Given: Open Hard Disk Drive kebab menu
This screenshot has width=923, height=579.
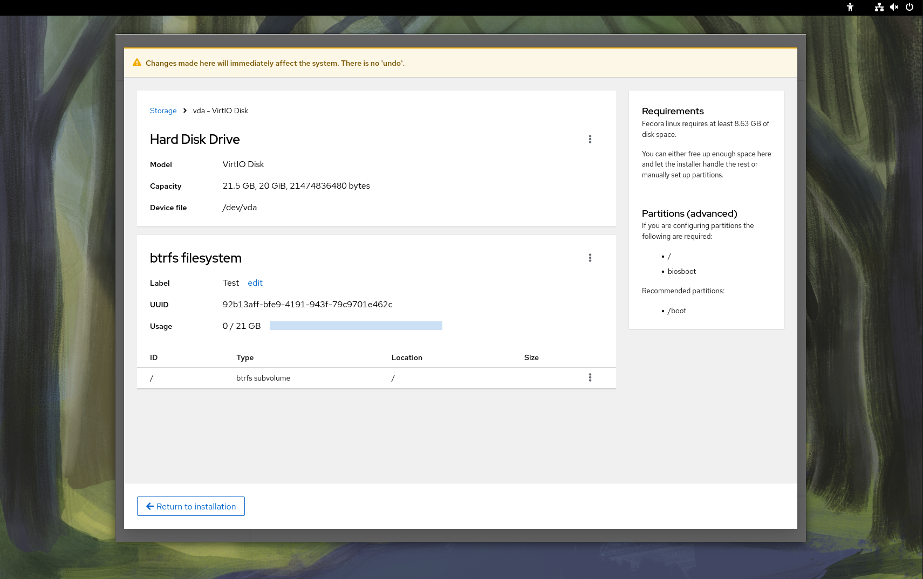Looking at the screenshot, I should coord(590,139).
